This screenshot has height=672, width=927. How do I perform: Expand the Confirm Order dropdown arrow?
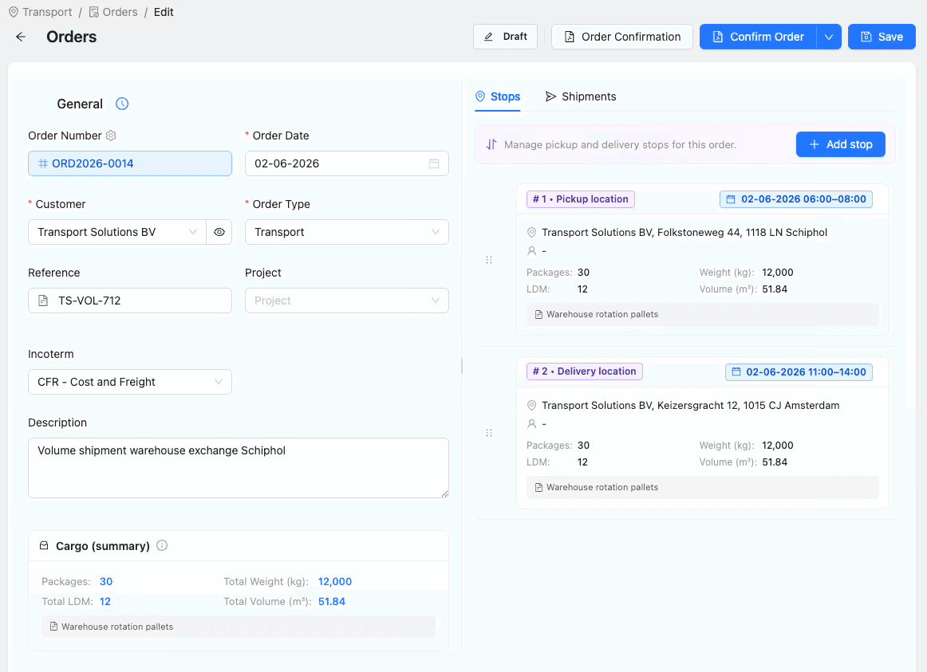[x=829, y=37]
